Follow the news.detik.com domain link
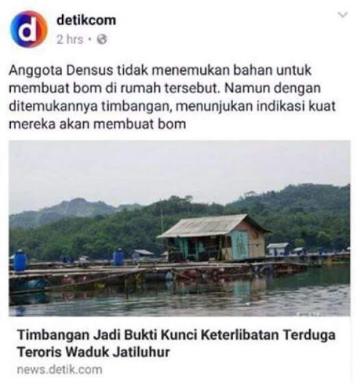The image size is (357, 383). tap(60, 370)
